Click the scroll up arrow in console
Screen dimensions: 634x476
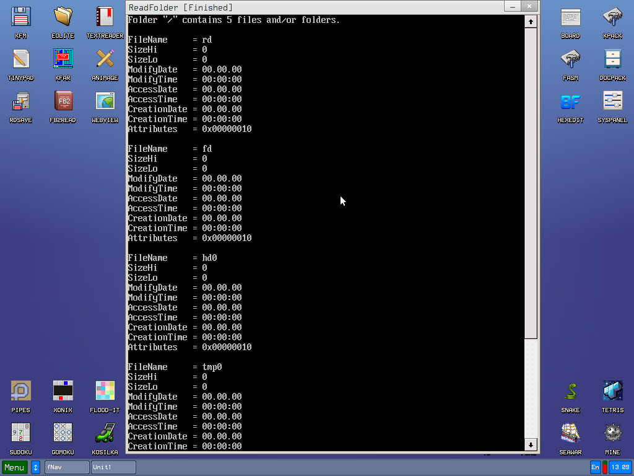click(531, 22)
